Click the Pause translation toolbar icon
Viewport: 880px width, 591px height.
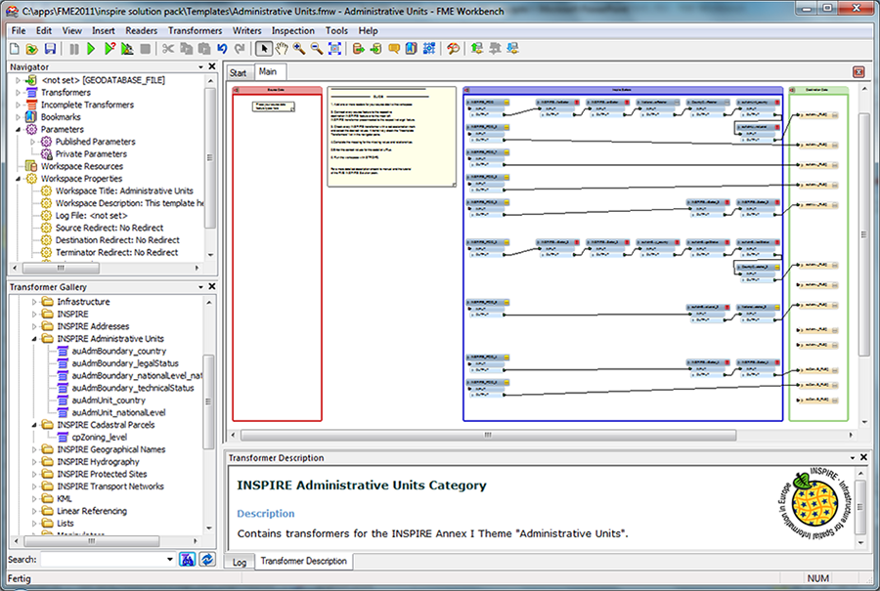tap(74, 50)
